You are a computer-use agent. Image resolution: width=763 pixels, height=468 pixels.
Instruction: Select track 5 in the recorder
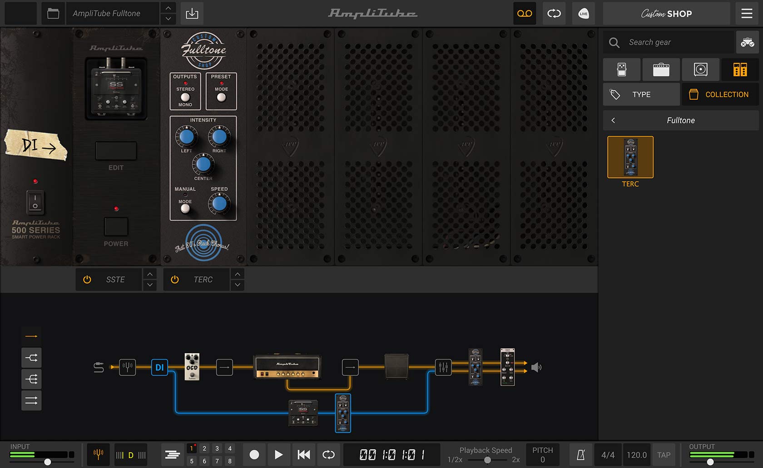coord(192,461)
